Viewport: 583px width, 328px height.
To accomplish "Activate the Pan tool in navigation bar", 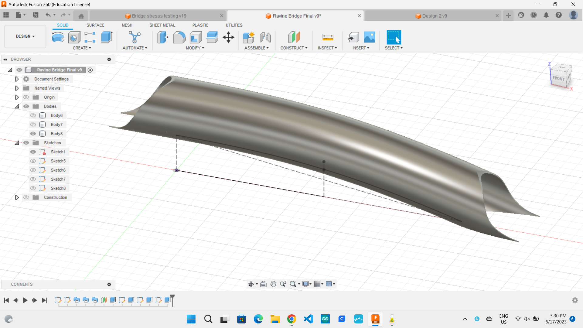I will coord(273,284).
